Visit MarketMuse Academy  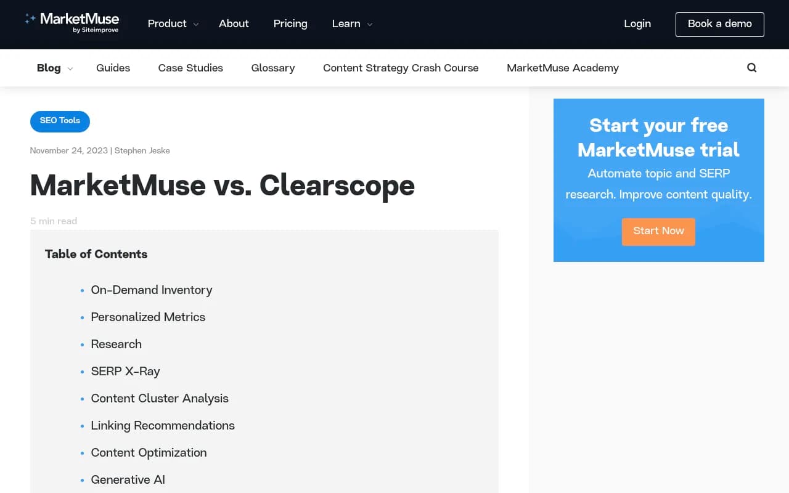click(x=563, y=68)
